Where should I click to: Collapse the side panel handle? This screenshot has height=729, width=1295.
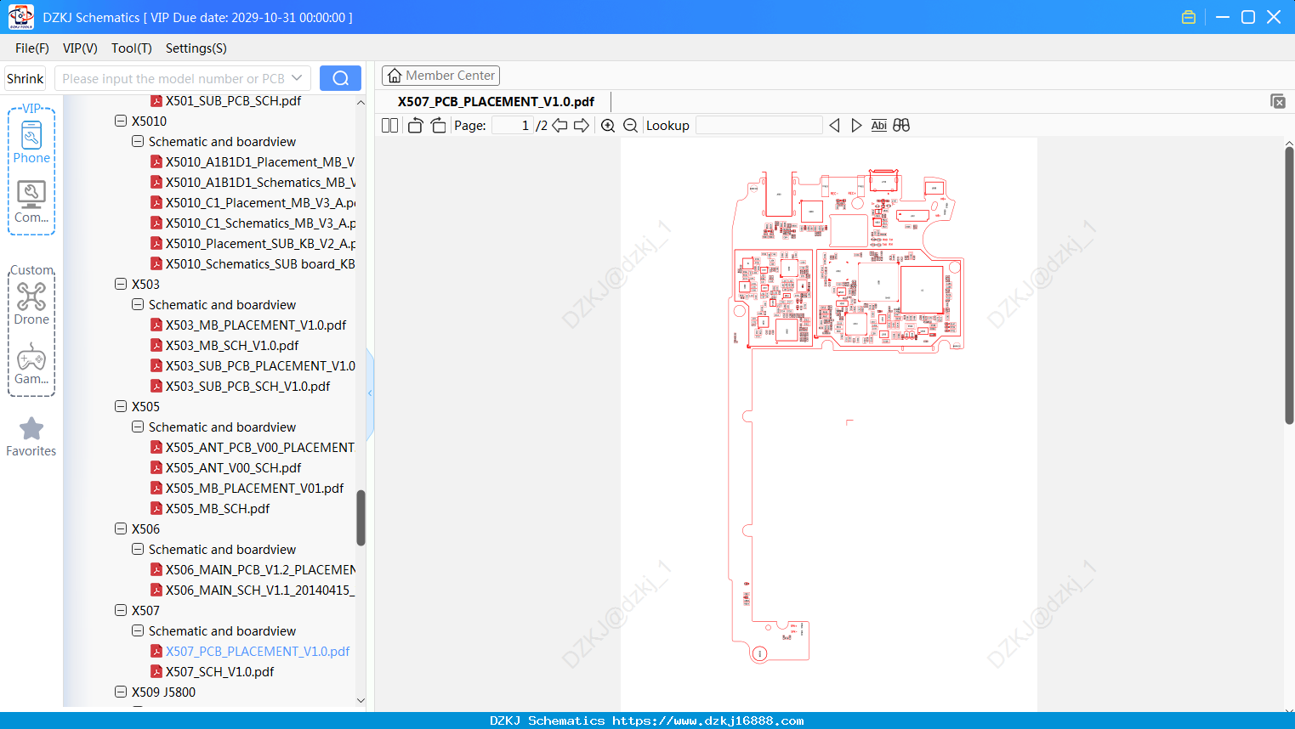click(x=370, y=393)
